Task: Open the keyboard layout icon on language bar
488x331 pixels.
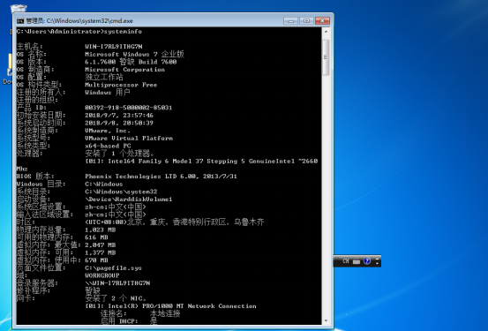Action: (357, 261)
